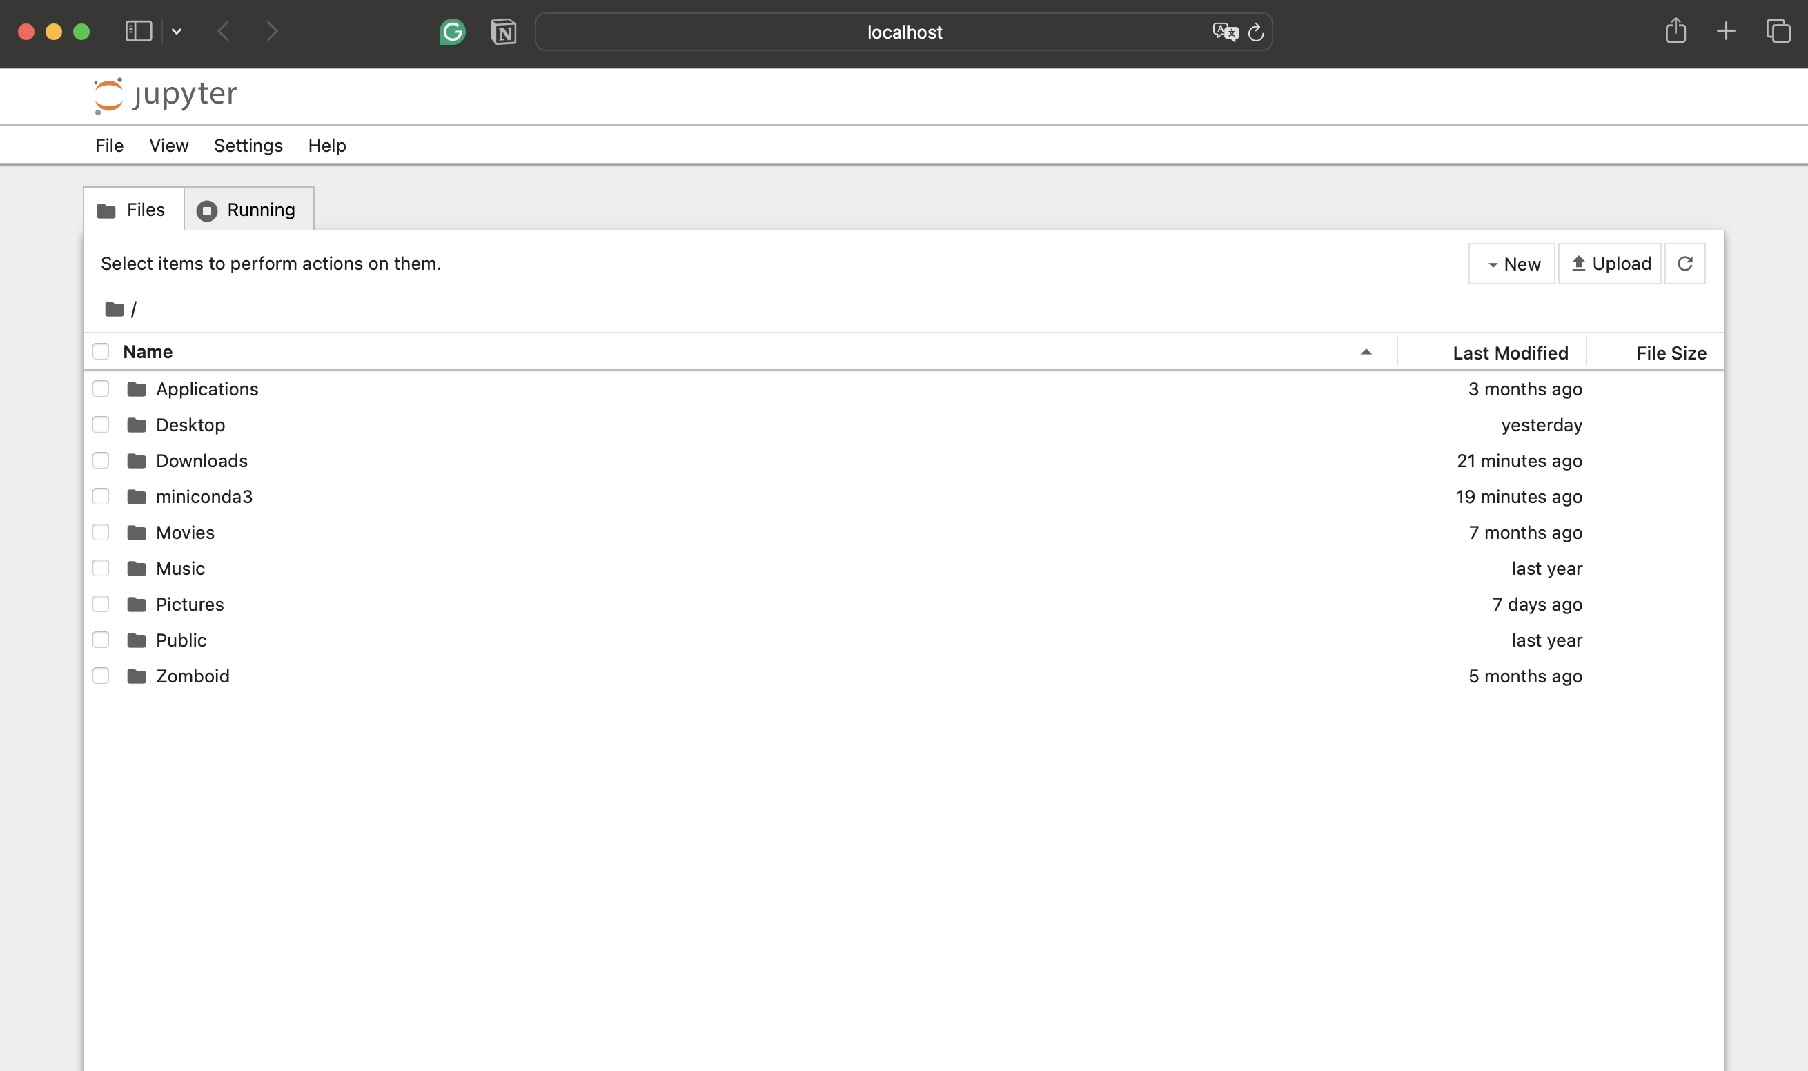Screen dimensions: 1808x1071
Task: Click the Upload button
Action: [1611, 264]
